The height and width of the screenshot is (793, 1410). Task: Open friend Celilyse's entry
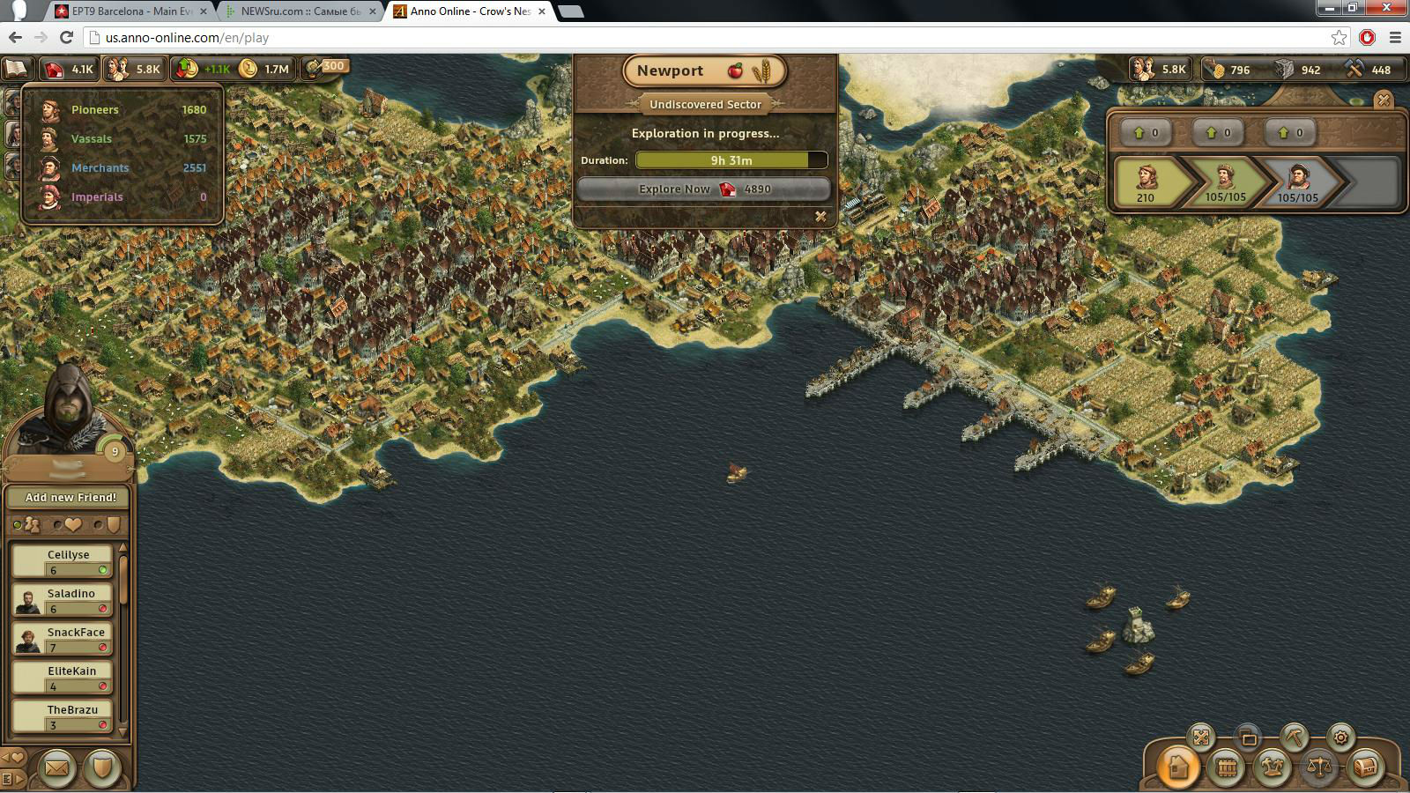click(x=63, y=561)
